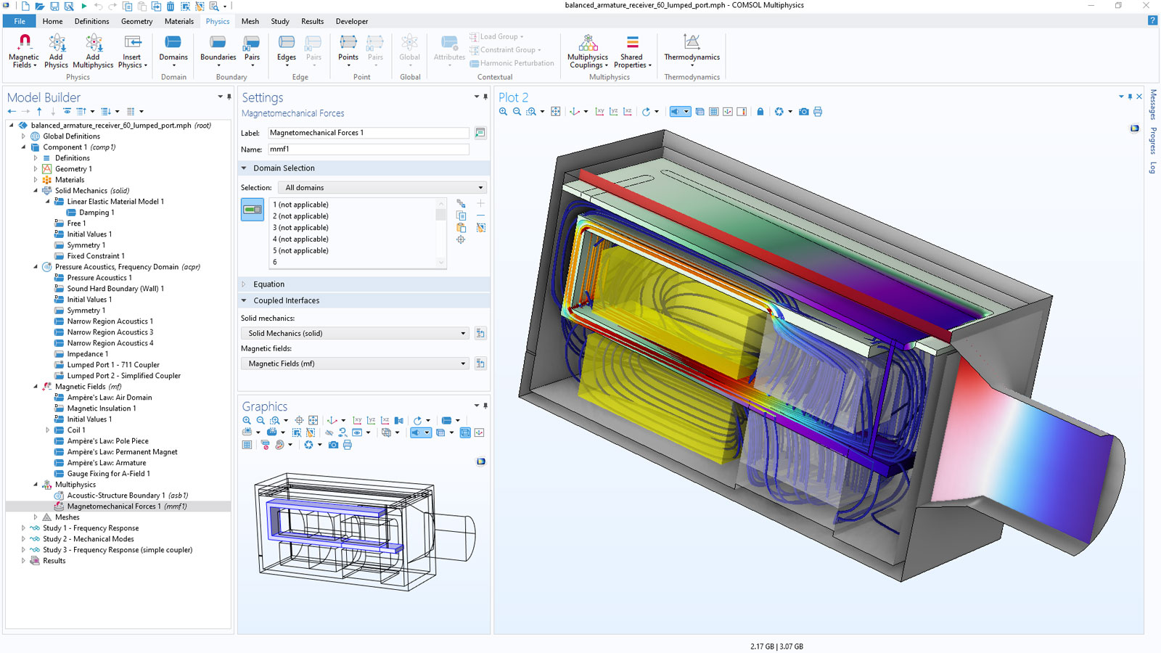Open the Magnetic fields interface dropdown
This screenshot has height=653, width=1161.
[x=355, y=364]
